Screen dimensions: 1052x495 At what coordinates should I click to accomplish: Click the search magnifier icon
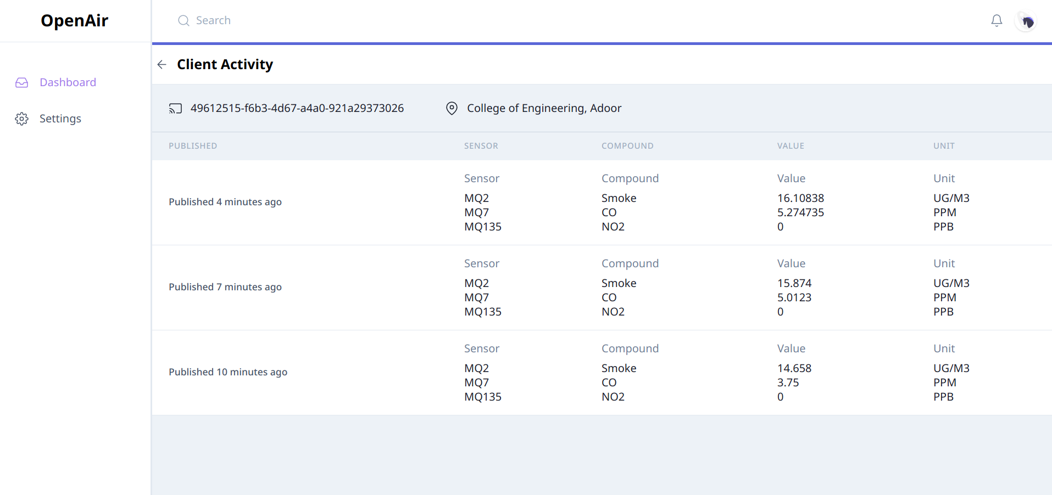pos(183,20)
